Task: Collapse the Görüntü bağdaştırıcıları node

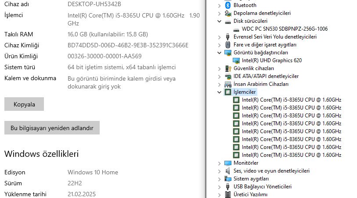Action: [x=219, y=53]
